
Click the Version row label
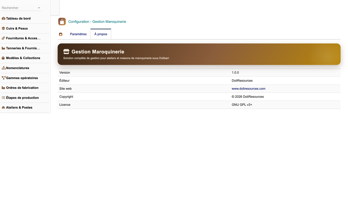(65, 73)
